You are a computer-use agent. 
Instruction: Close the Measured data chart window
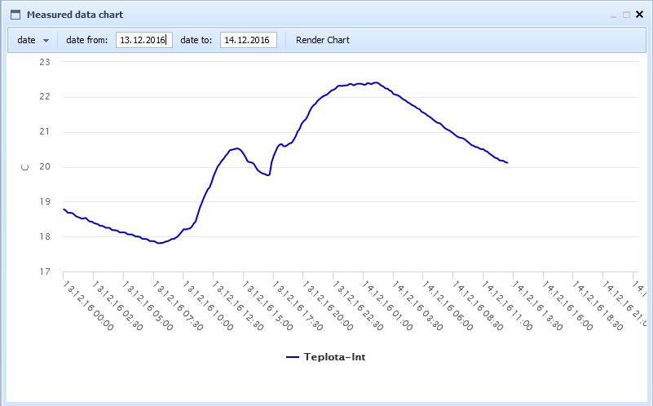coord(639,15)
